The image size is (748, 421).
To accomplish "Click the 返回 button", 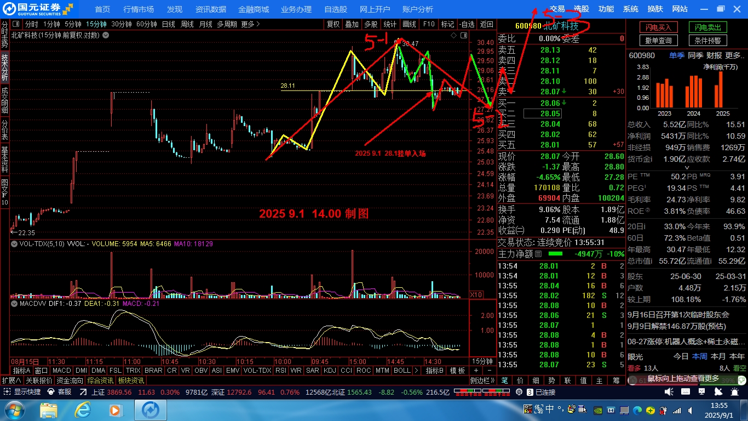I will [x=486, y=24].
